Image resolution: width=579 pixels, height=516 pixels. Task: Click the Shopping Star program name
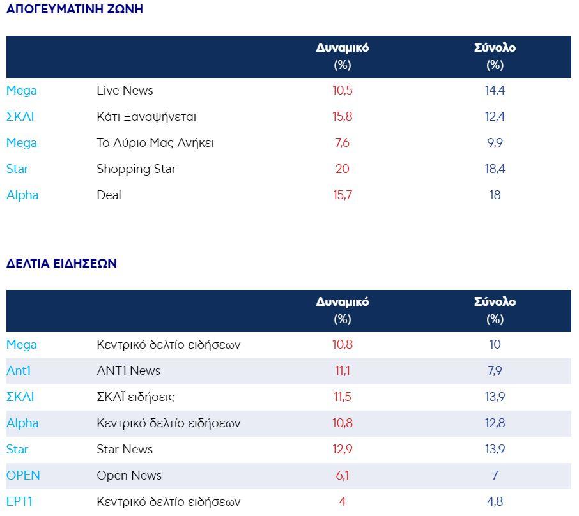[136, 169]
